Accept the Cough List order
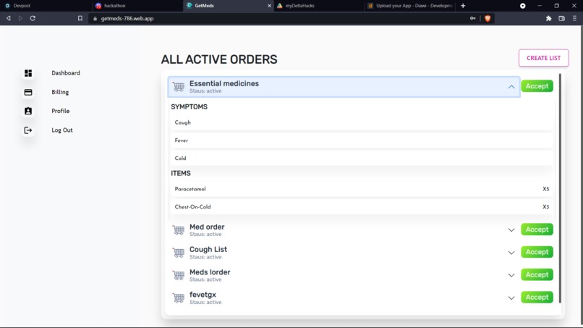The height and width of the screenshot is (328, 583). click(x=537, y=252)
